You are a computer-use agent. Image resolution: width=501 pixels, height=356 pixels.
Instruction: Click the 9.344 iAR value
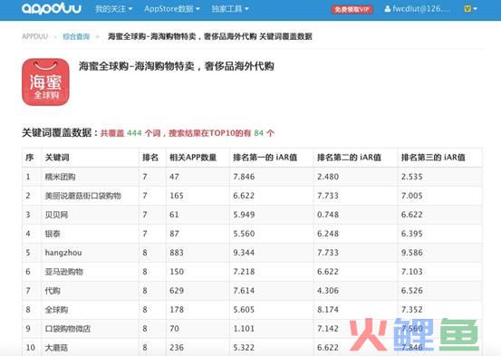click(244, 253)
